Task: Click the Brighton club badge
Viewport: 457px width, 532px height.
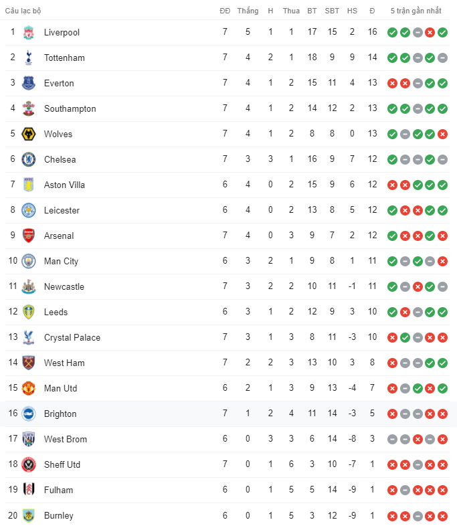Action: click(x=28, y=414)
